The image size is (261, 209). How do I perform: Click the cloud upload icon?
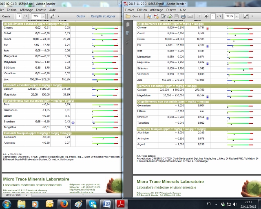170,16
